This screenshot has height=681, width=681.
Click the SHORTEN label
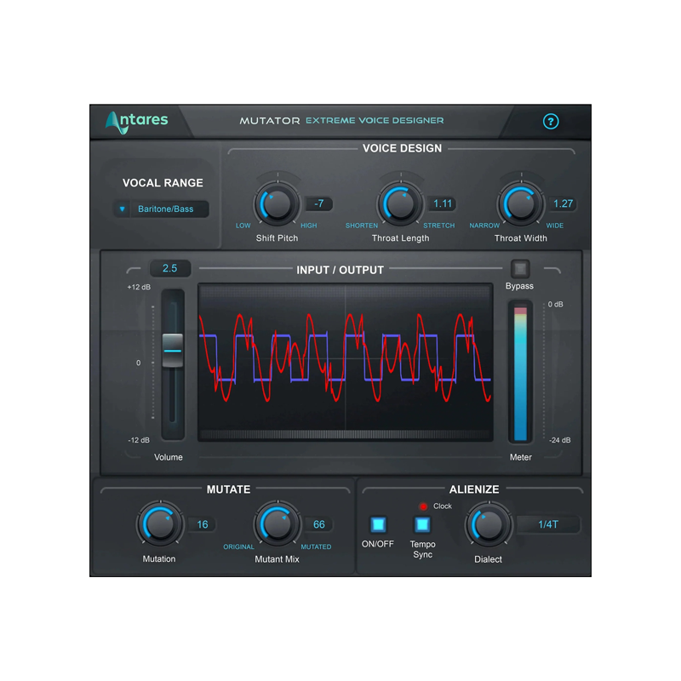(x=361, y=226)
